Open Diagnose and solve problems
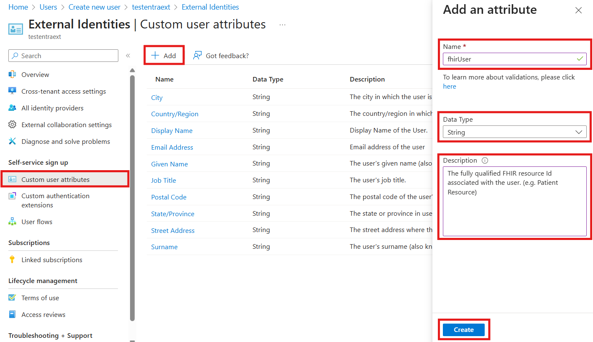The height and width of the screenshot is (342, 593). tap(65, 141)
